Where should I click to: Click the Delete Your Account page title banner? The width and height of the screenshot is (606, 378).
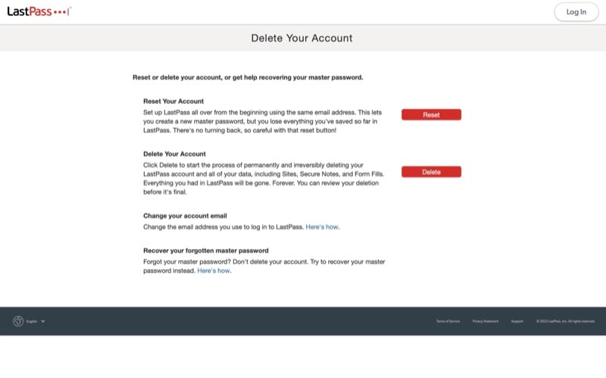point(301,38)
